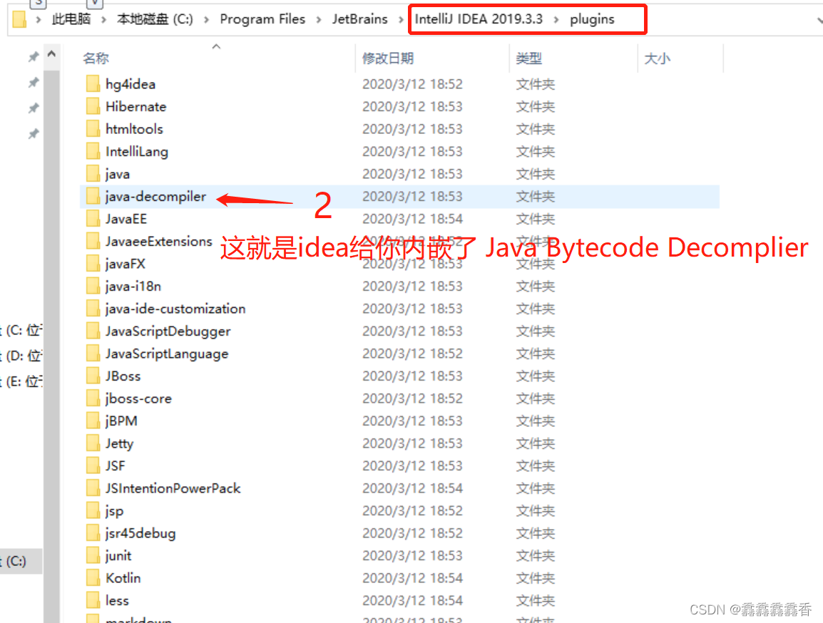This screenshot has height=623, width=823.
Task: Select the java-ide-customization folder name
Action: pos(175,309)
